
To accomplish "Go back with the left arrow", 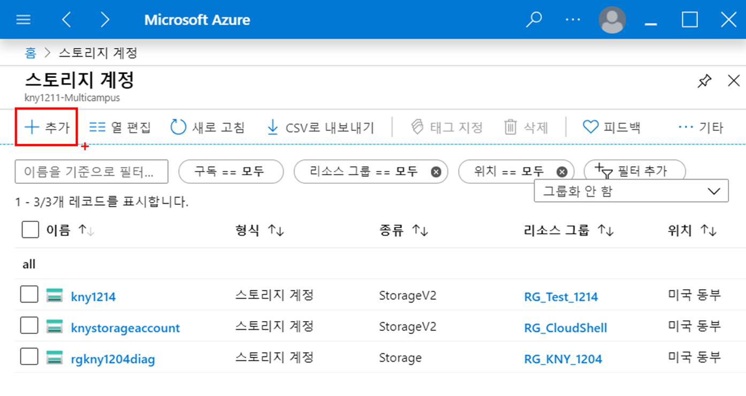I will [66, 20].
